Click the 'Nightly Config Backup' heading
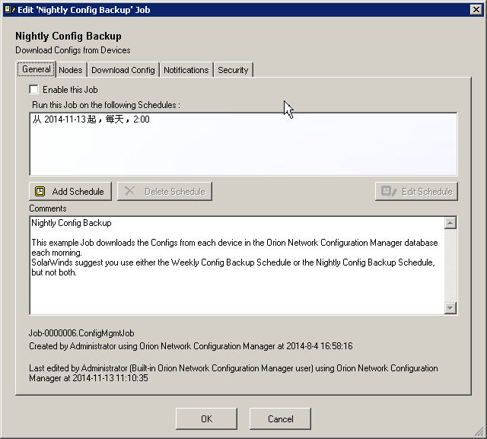The image size is (487, 439). click(x=68, y=36)
